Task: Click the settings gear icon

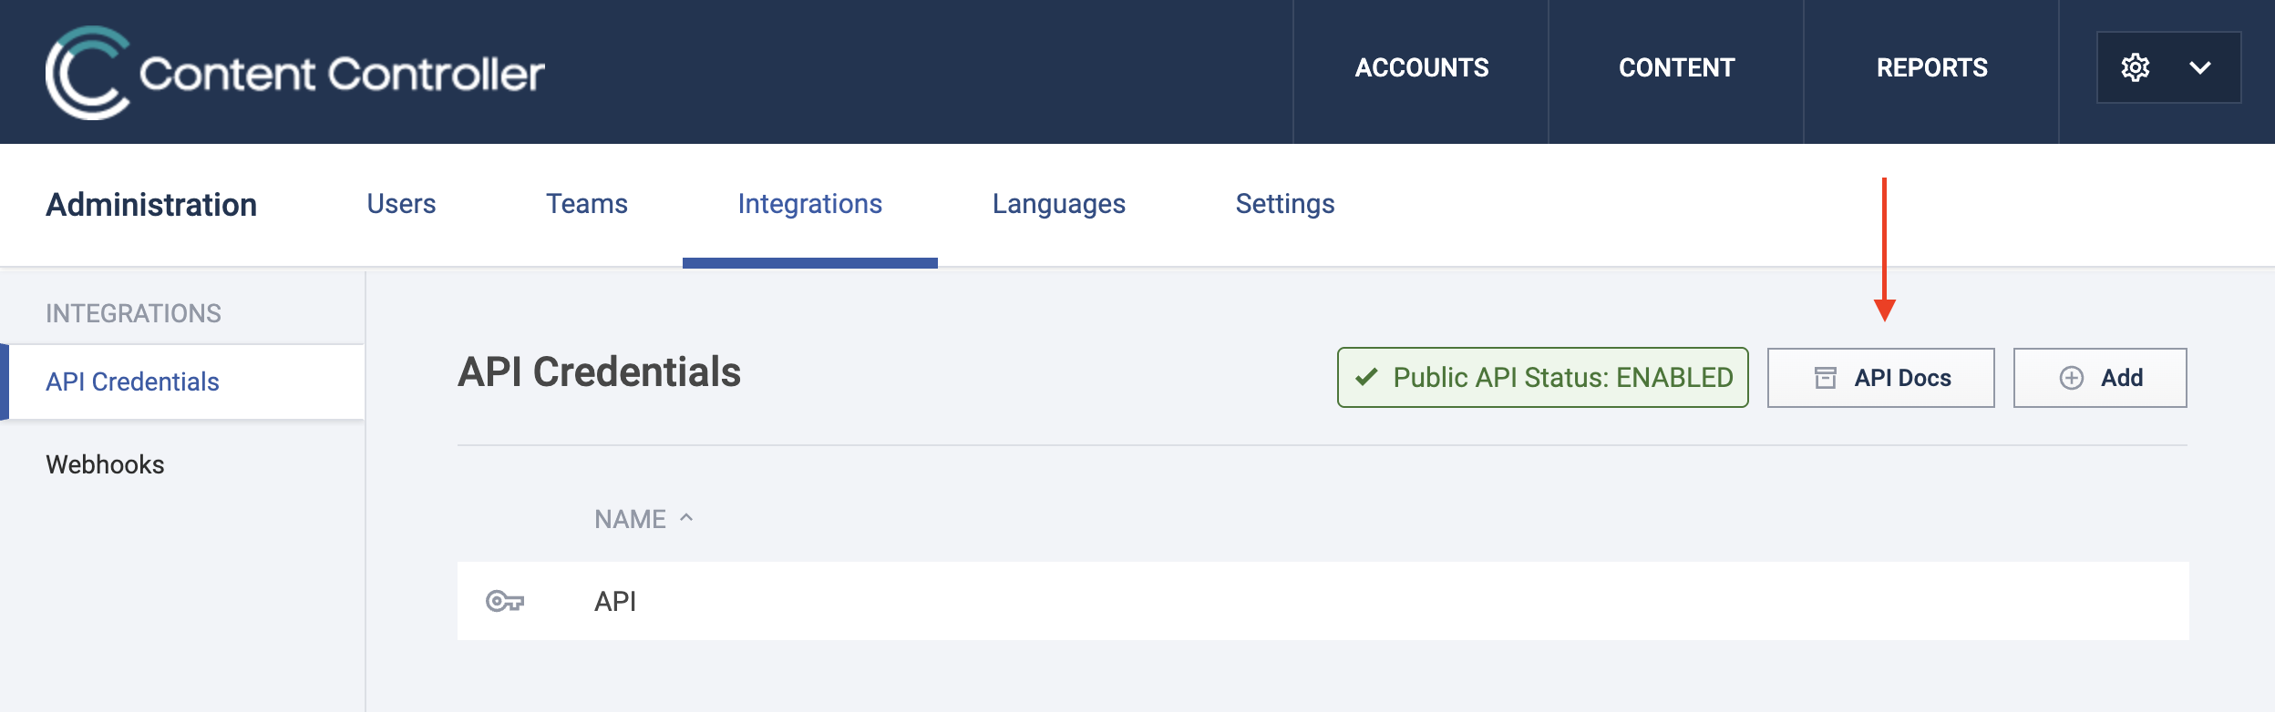Action: (x=2135, y=67)
